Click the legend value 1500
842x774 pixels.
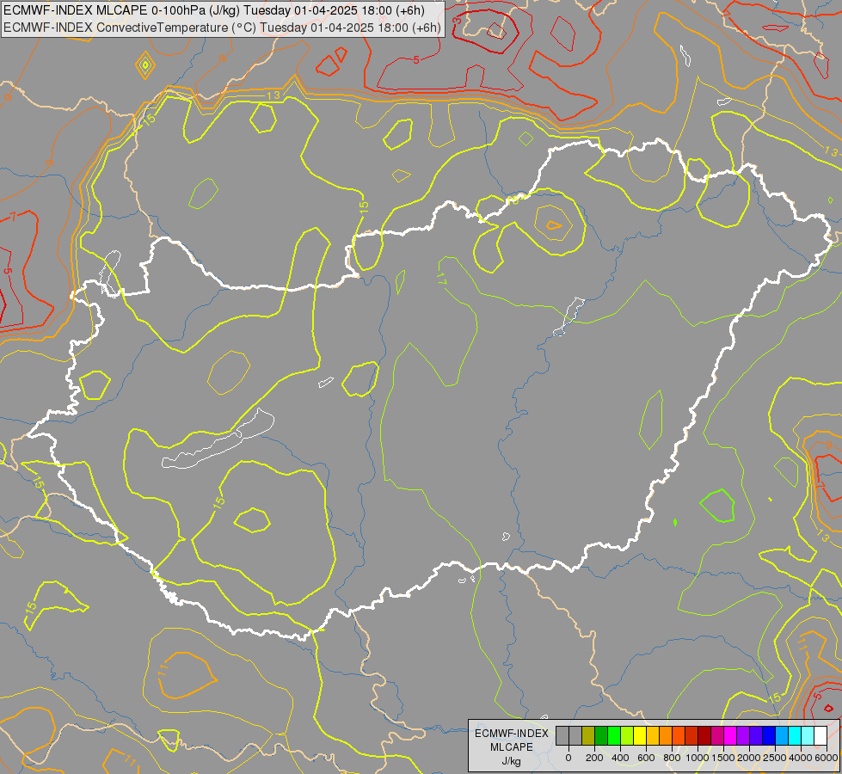pos(723,758)
